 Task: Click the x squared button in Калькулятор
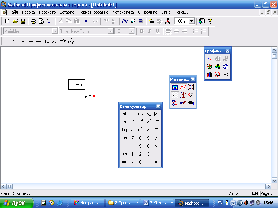click(x=148, y=130)
